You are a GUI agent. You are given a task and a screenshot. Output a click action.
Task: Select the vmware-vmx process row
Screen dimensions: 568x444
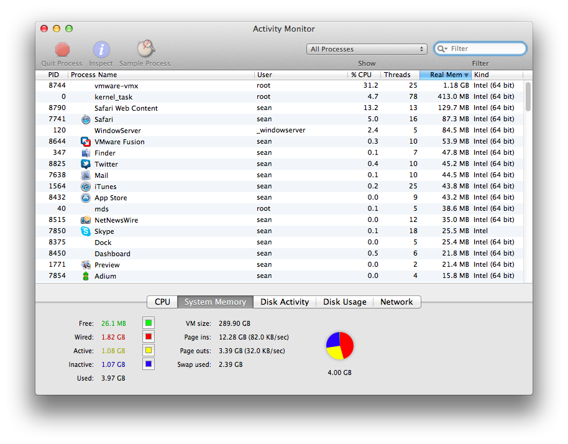tap(280, 86)
